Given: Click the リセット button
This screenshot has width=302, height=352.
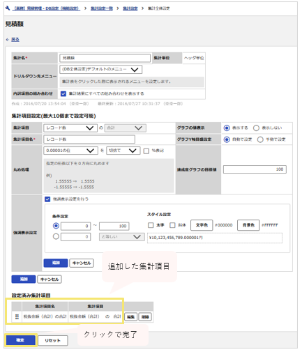Looking at the screenshot, I should [53, 340].
